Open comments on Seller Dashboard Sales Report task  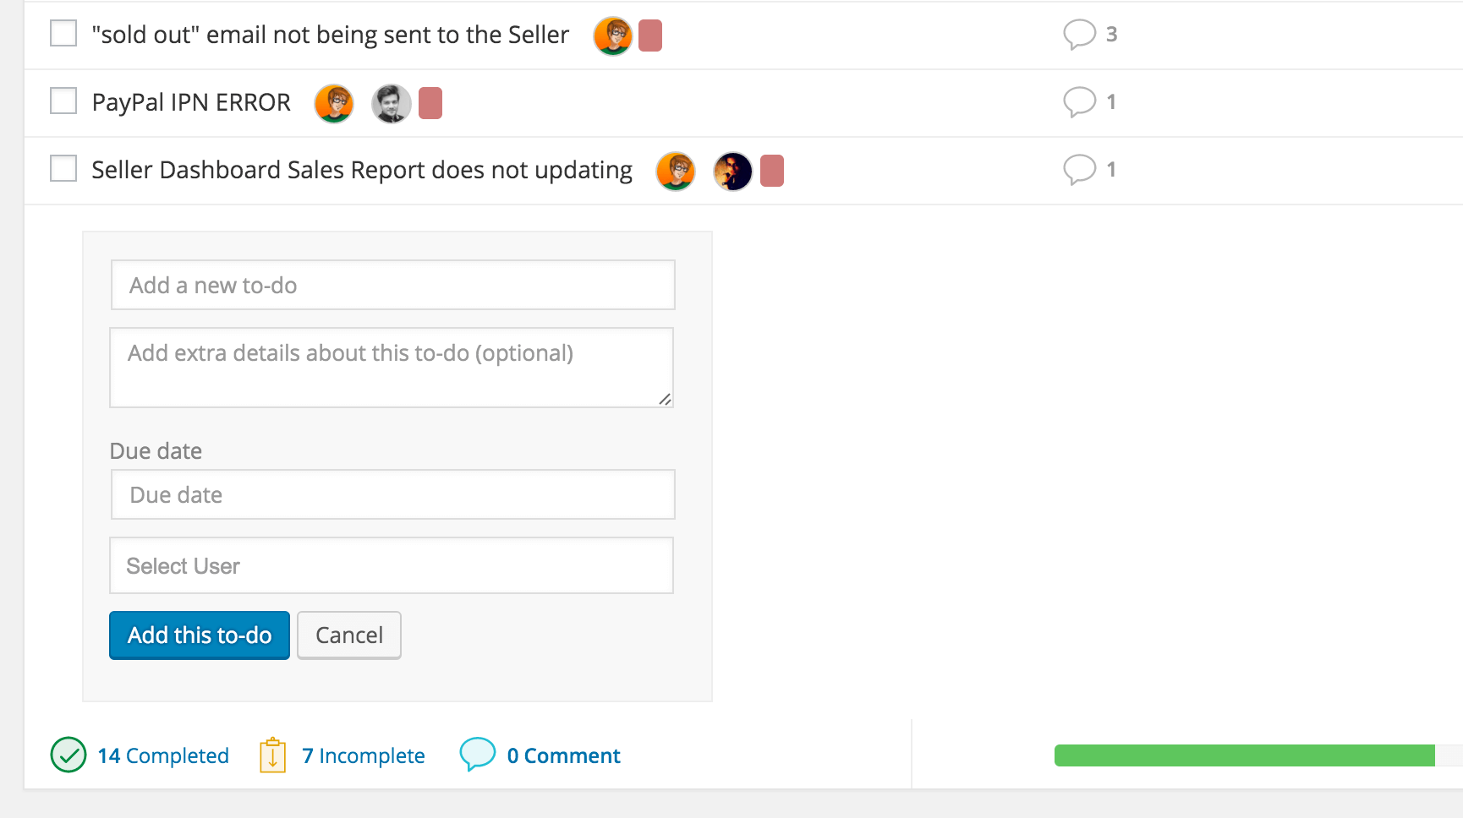pyautogui.click(x=1079, y=169)
